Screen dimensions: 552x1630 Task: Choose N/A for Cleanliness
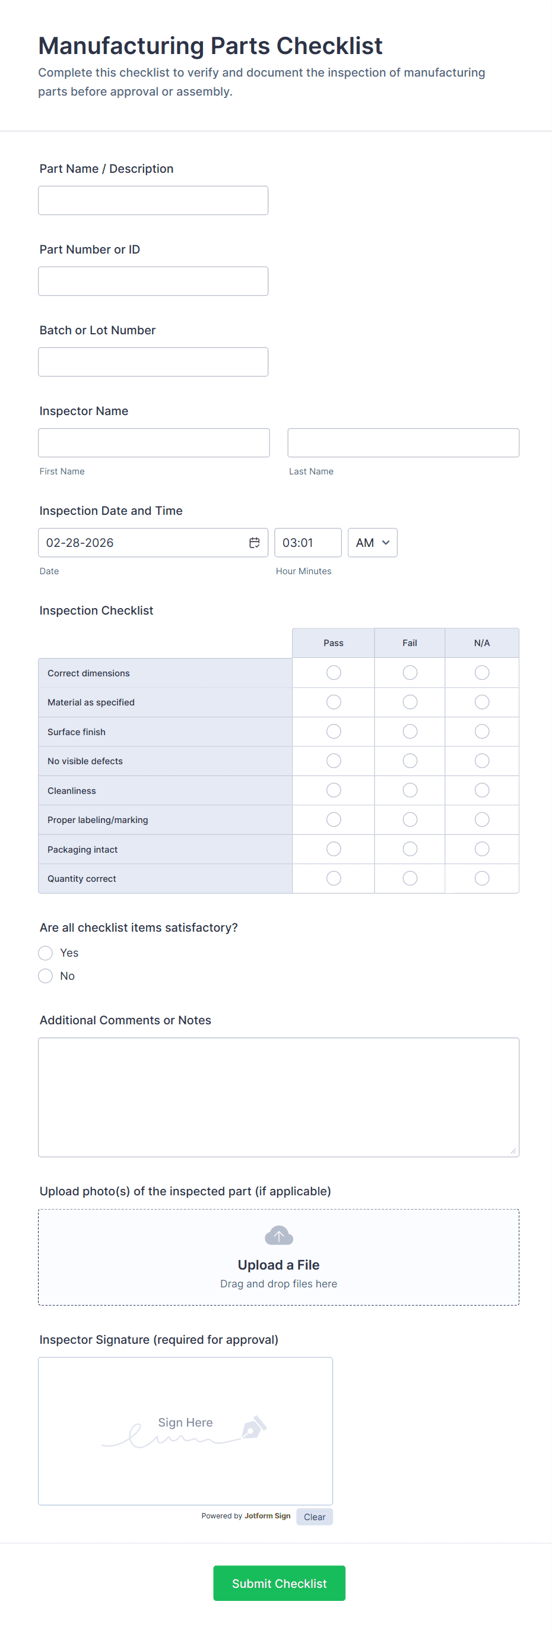[481, 790]
